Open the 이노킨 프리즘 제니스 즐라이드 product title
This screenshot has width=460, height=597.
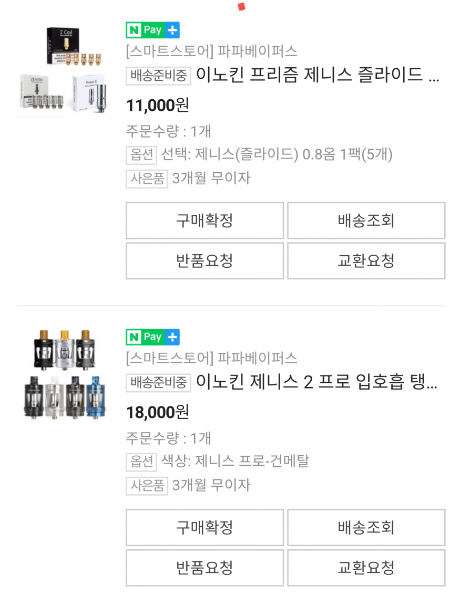(x=317, y=76)
